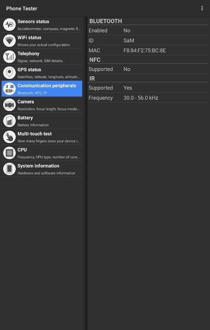The width and height of the screenshot is (210, 330).
Task: Open the three-dot overflow menu
Action: [202, 8]
